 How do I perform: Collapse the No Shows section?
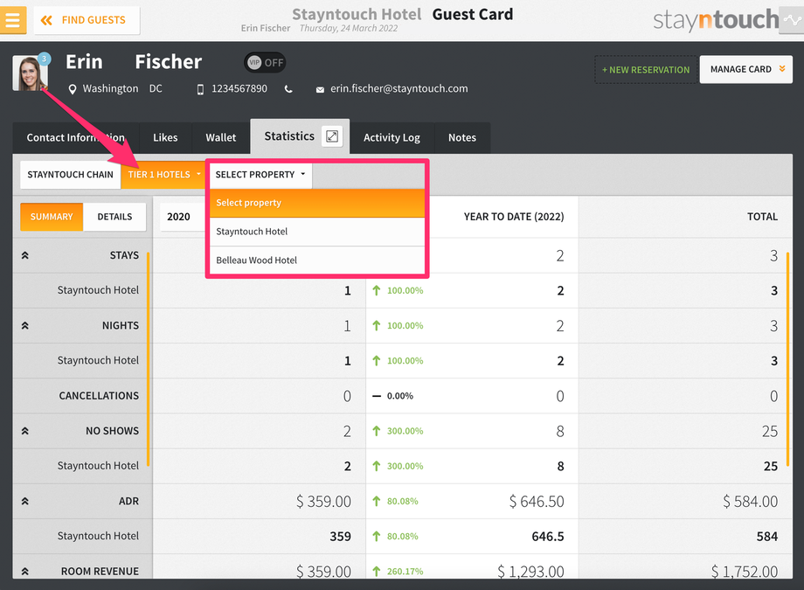[x=24, y=431]
